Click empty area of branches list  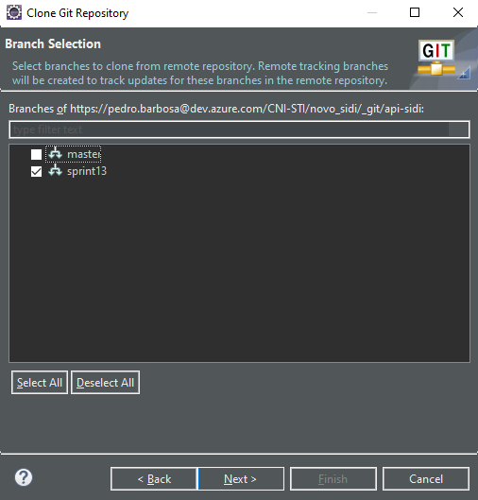click(239, 271)
